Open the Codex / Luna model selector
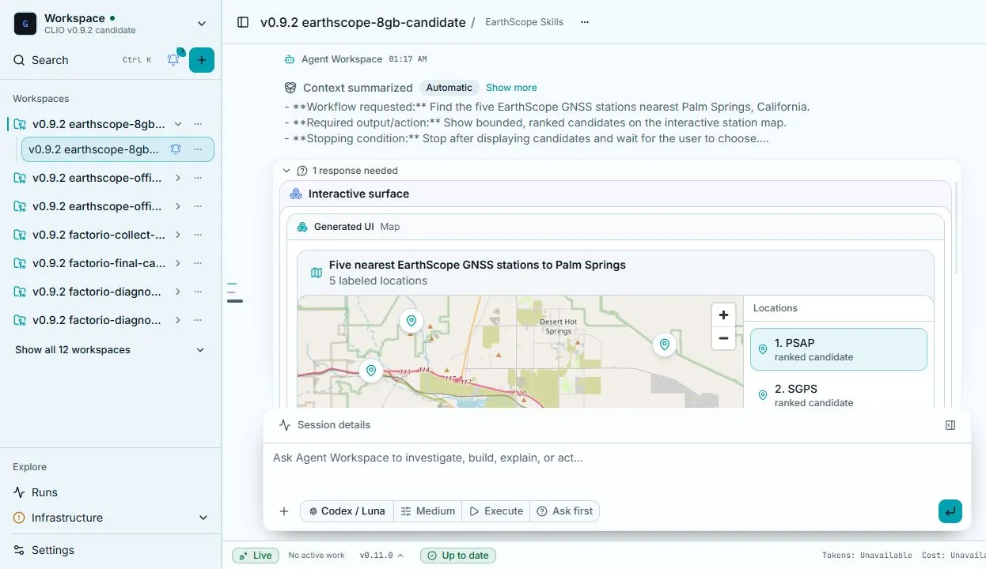986x569 pixels. tap(347, 511)
